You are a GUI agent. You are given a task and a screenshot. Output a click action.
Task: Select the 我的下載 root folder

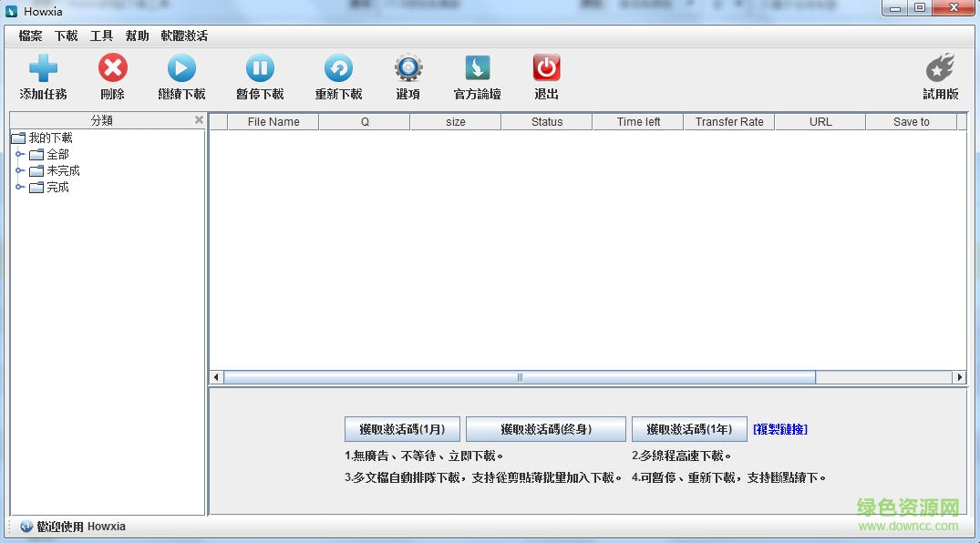46,137
